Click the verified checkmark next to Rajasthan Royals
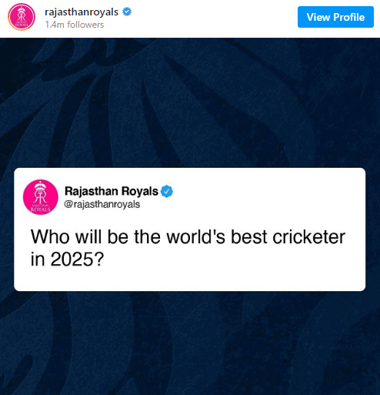This screenshot has width=380, height=395. click(x=167, y=191)
